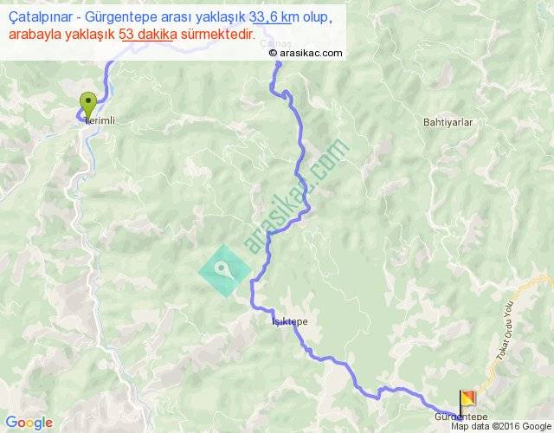The height and width of the screenshot is (433, 554).
Task: Click the Gürgentepe town label
Action: (461, 417)
